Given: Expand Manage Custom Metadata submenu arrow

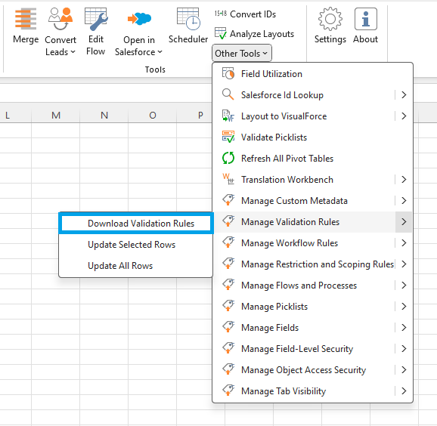Looking at the screenshot, I should pos(404,200).
